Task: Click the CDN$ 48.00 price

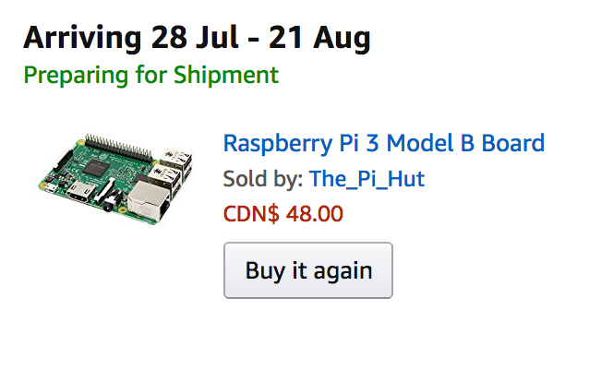Action: [283, 214]
